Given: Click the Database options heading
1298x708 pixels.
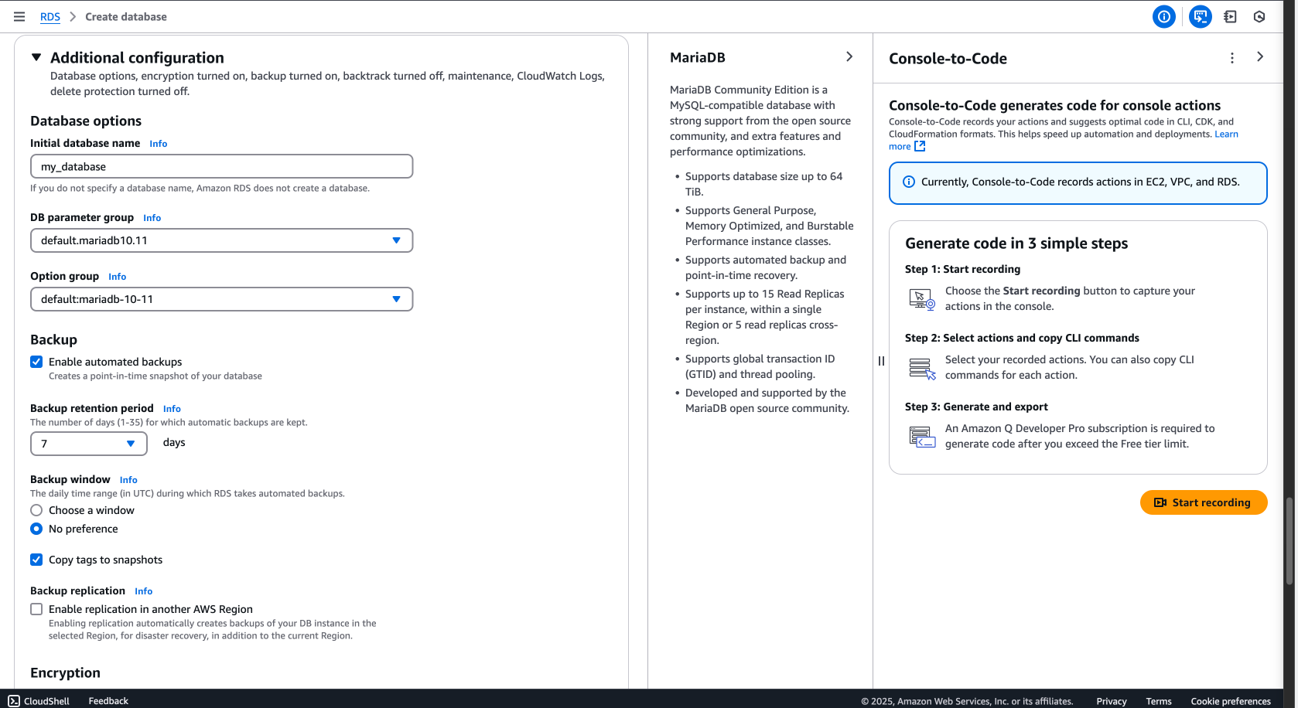Looking at the screenshot, I should point(86,121).
